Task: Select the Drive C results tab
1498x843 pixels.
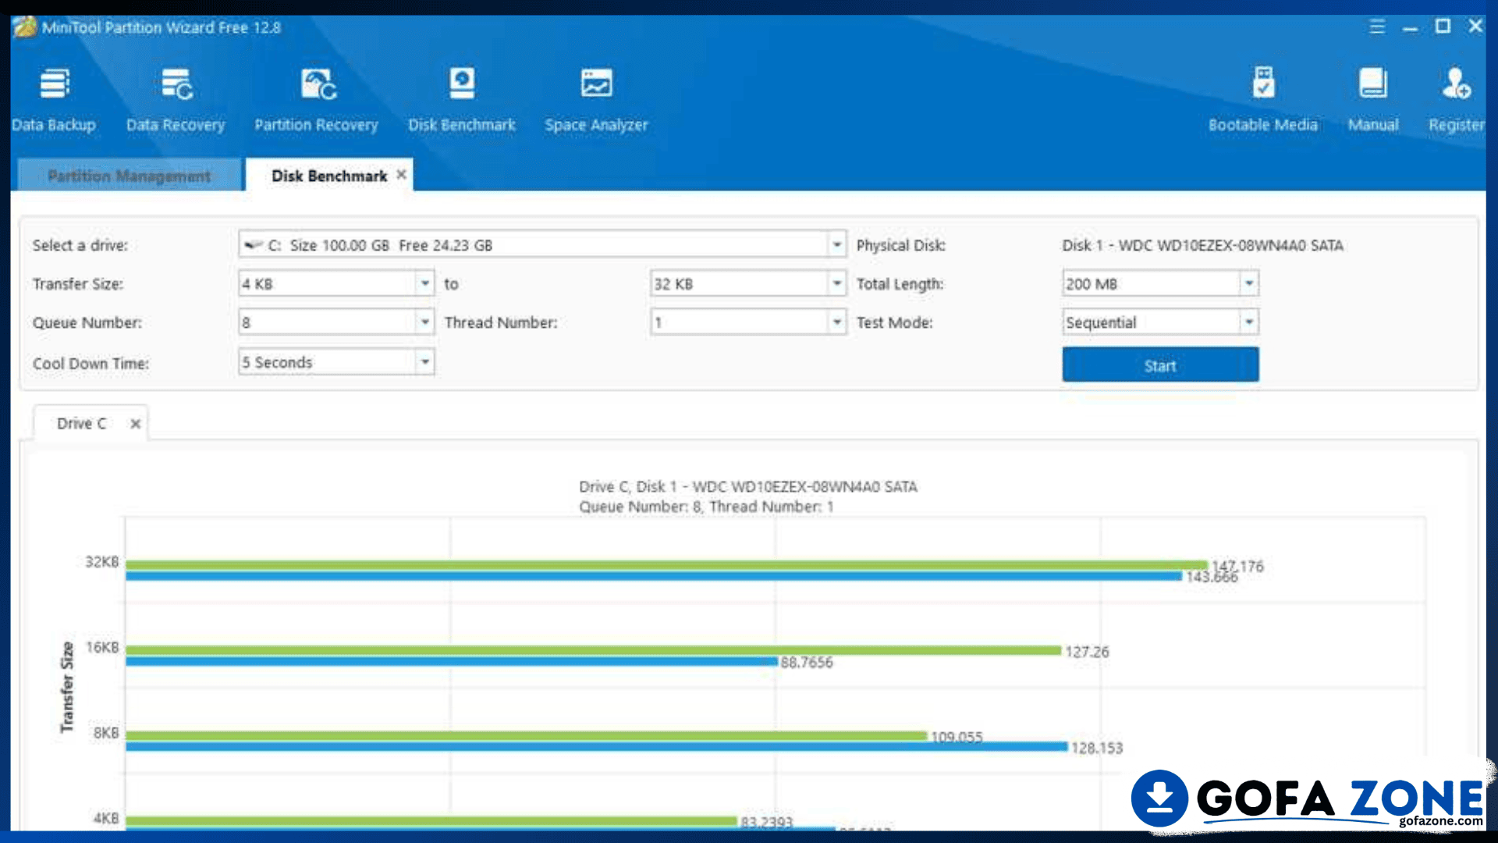Action: pyautogui.click(x=81, y=424)
